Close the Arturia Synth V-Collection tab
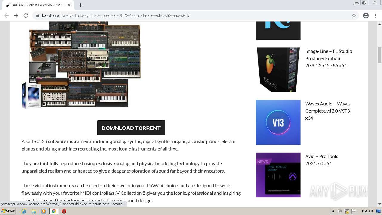This screenshot has width=382, height=215. click(69, 5)
